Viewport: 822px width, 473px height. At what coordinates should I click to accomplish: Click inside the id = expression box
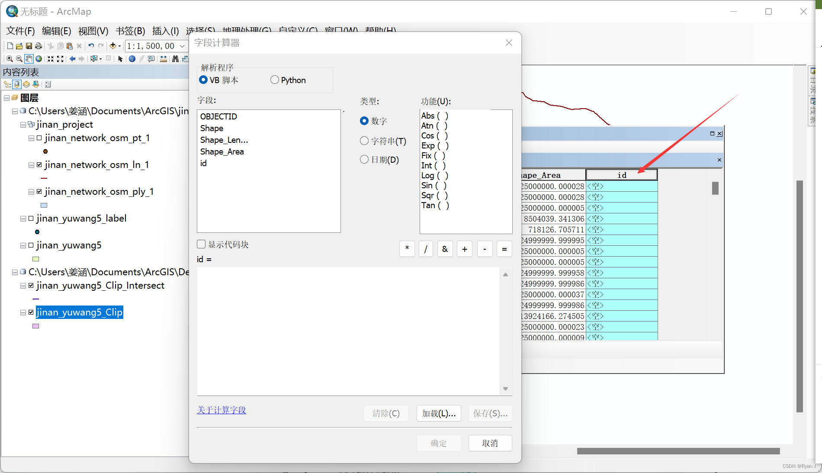(x=348, y=331)
